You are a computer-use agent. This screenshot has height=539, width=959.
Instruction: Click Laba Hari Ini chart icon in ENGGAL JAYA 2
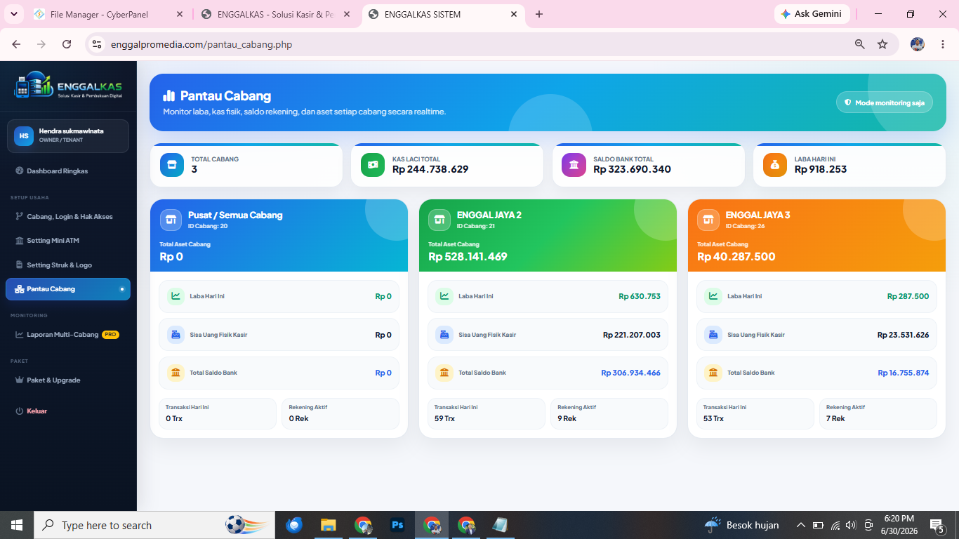pyautogui.click(x=444, y=296)
